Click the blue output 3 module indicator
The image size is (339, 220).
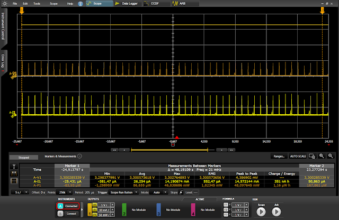point(158,209)
